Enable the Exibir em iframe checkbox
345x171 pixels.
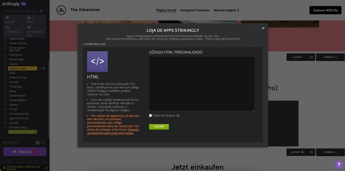pos(150,116)
